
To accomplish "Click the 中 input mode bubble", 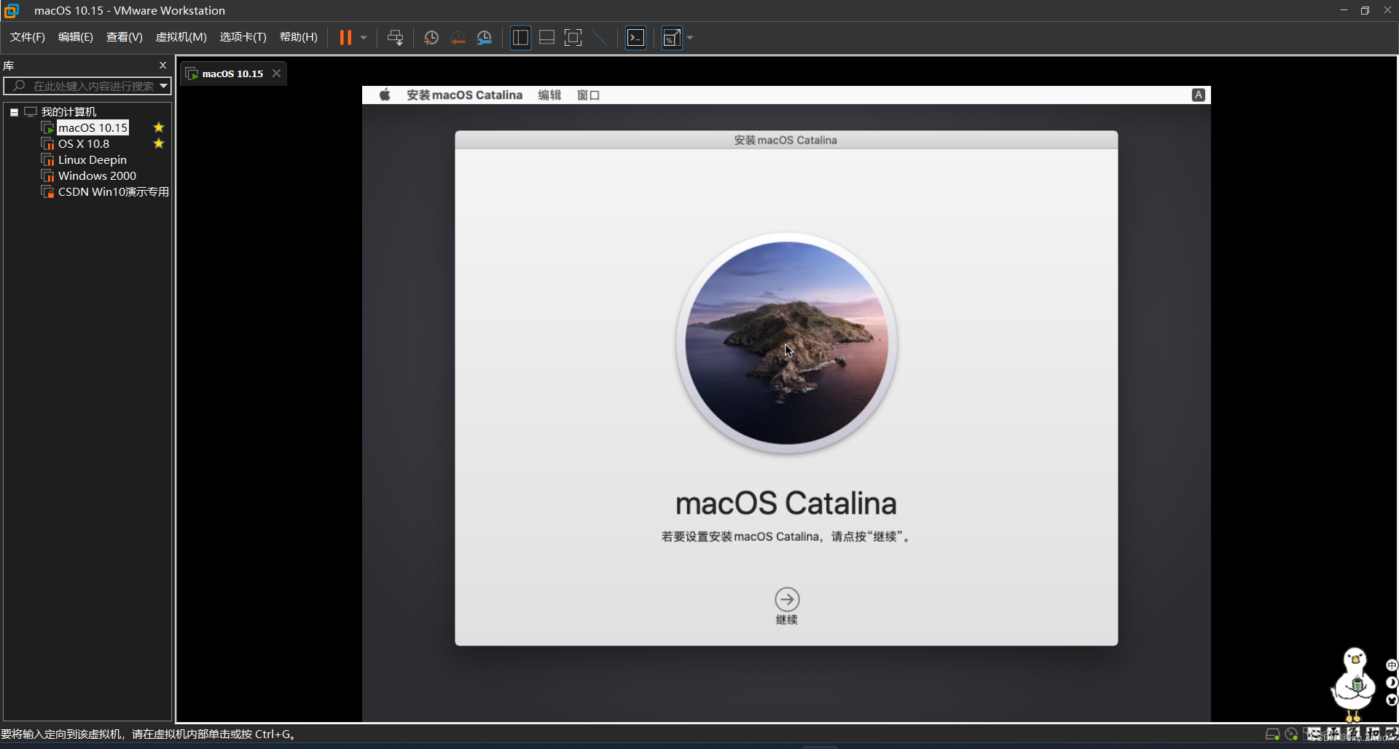I will 1392,665.
